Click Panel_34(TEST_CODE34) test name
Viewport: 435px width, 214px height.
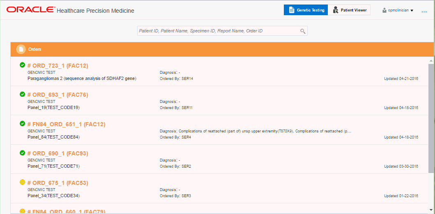coord(53,196)
